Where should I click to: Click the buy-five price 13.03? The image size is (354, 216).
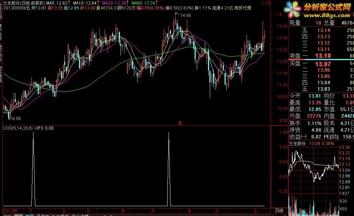click(324, 89)
